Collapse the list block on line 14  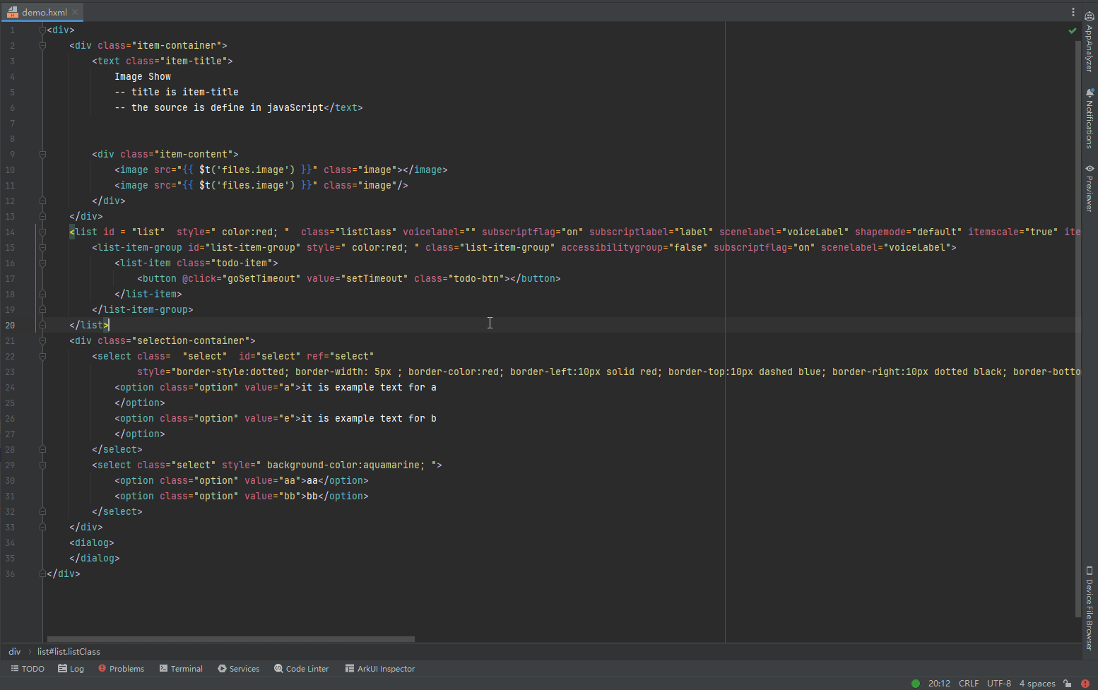coord(42,232)
